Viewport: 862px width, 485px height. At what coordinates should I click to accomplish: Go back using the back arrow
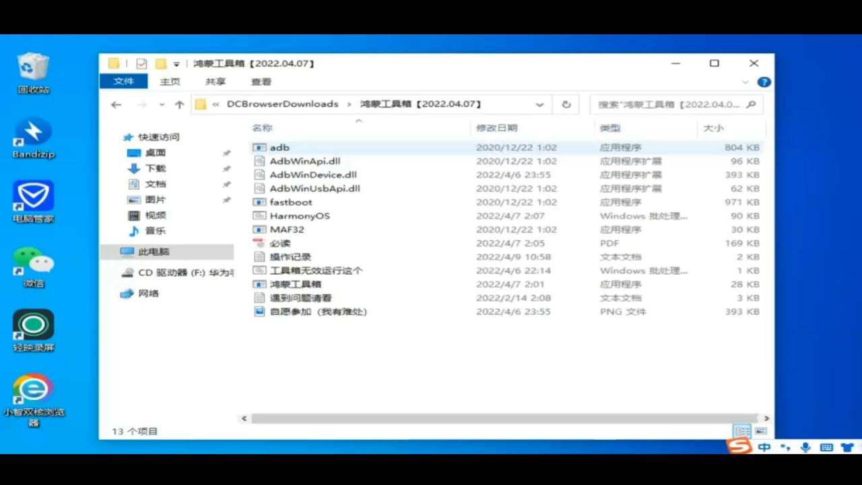click(116, 104)
